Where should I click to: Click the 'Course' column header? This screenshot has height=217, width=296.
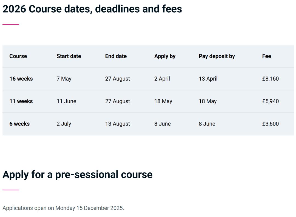pyautogui.click(x=18, y=56)
